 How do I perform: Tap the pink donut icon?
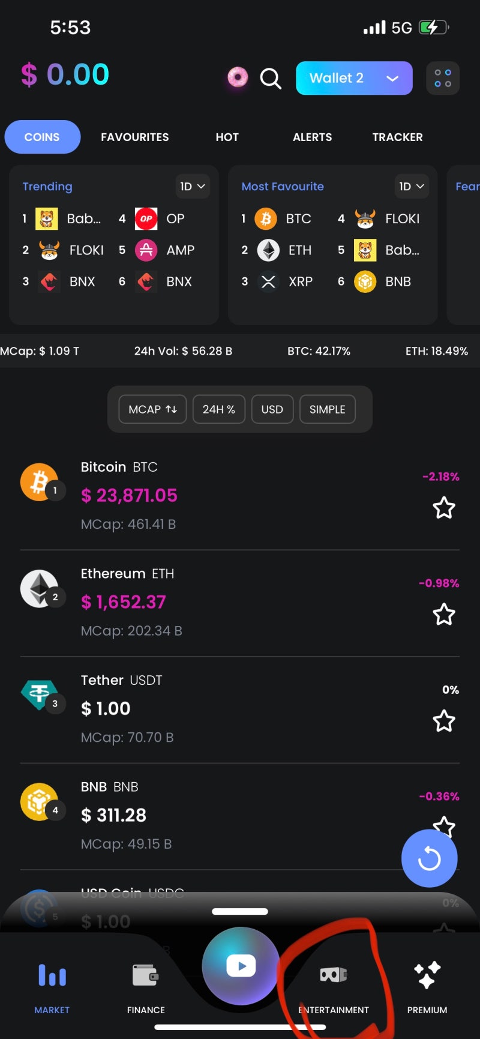pyautogui.click(x=238, y=77)
